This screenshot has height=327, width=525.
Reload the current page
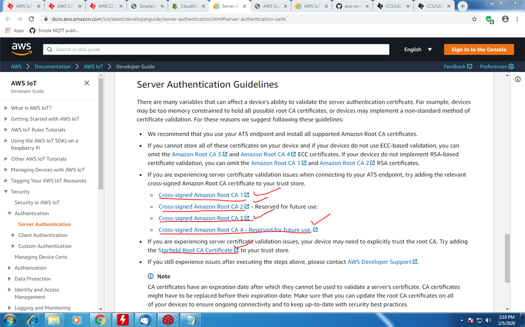pyautogui.click(x=31, y=19)
